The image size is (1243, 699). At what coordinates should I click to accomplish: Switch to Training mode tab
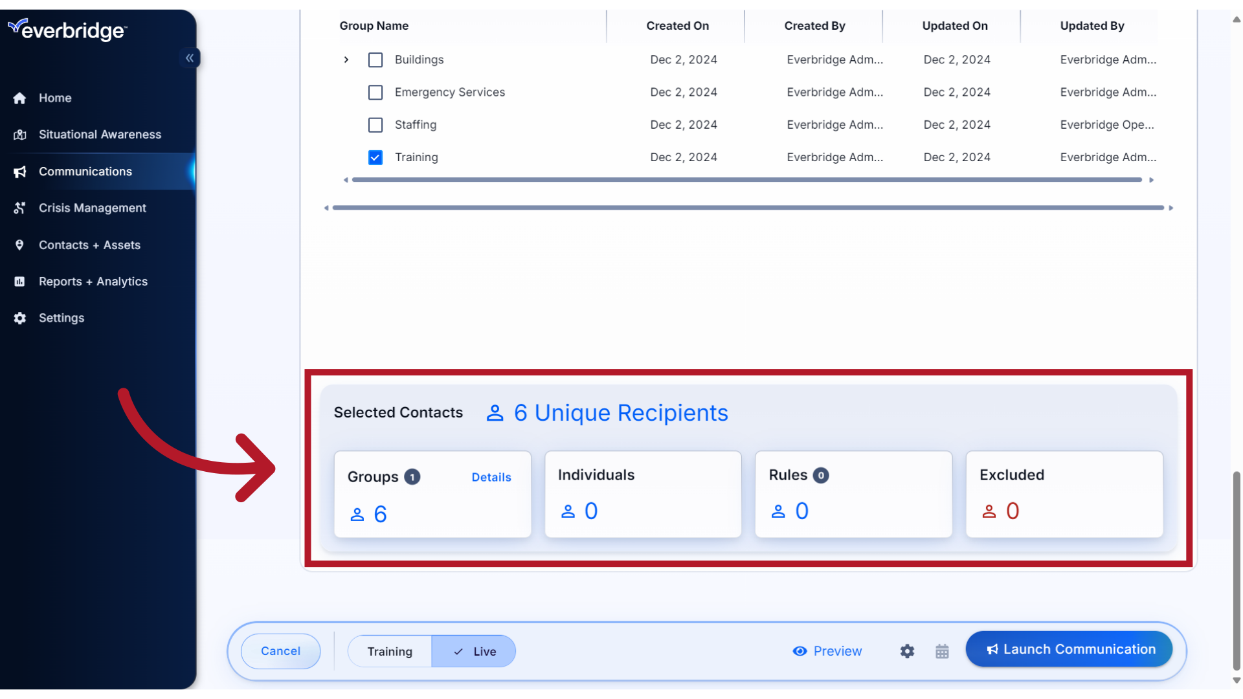(390, 651)
